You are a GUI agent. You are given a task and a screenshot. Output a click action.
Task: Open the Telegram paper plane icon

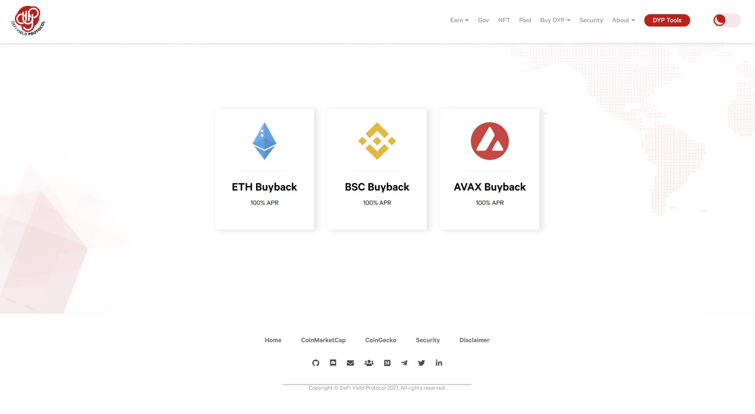pyautogui.click(x=404, y=363)
